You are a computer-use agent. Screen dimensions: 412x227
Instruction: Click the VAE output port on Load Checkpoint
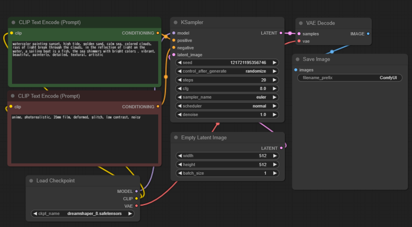(136, 206)
